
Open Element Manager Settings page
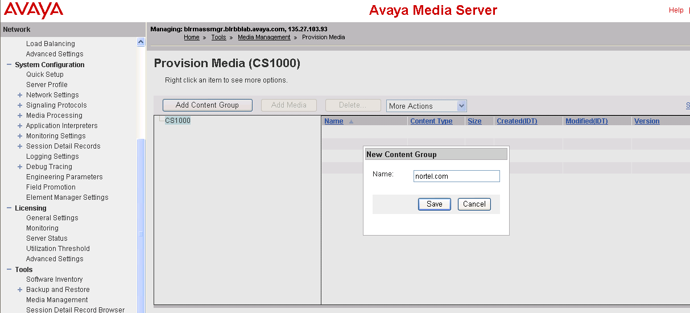[x=67, y=197]
